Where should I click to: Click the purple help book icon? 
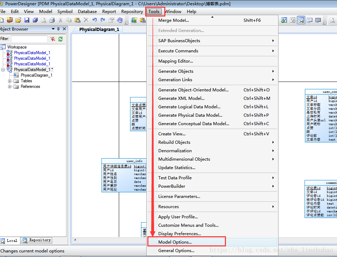click(120, 20)
